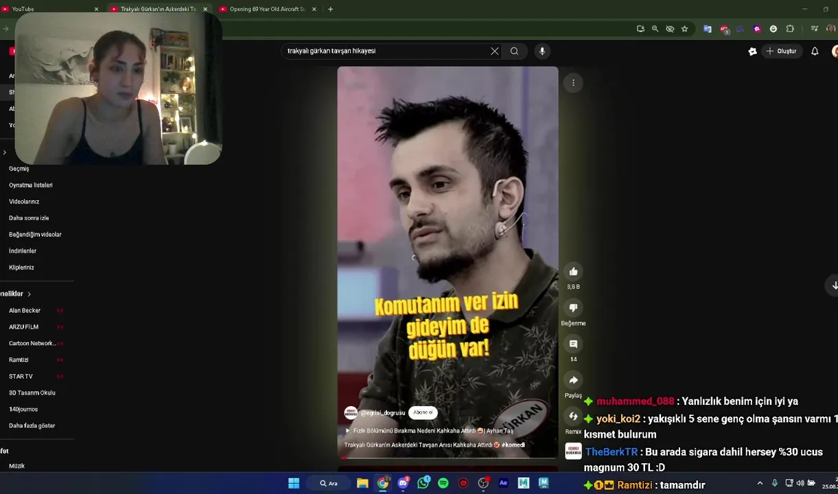Click the Short's red progress bar
838x494 pixels.
tap(447, 458)
